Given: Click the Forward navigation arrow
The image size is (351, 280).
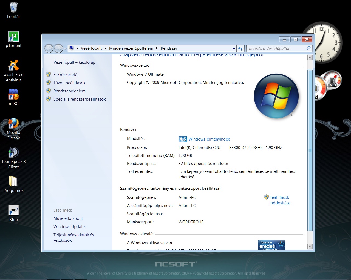Looking at the screenshot, I should pos(58,49).
